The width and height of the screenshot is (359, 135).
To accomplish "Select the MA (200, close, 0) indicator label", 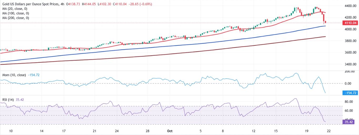I will (x=16, y=18).
